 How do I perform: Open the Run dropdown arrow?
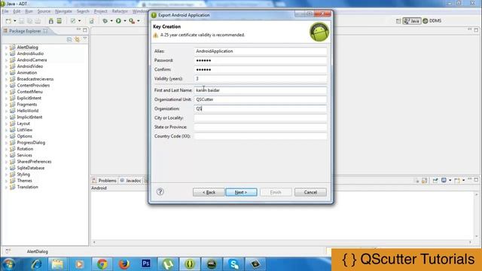125,21
